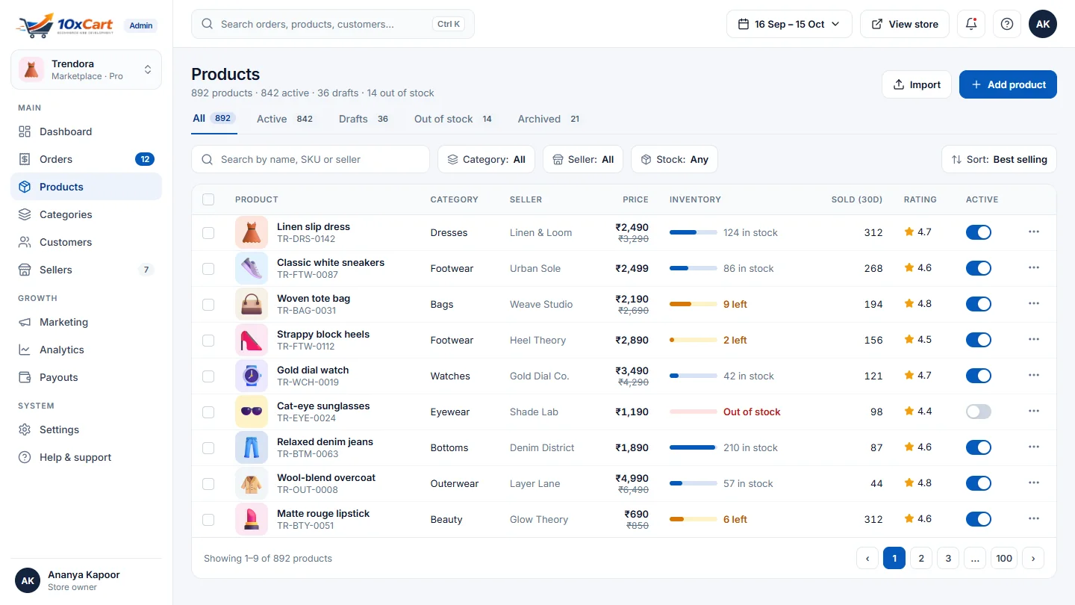
Task: Switch to the Drafts tab
Action: tap(364, 119)
